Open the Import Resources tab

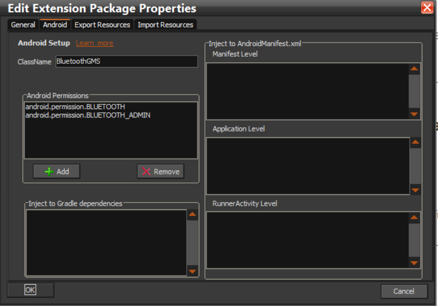click(165, 25)
